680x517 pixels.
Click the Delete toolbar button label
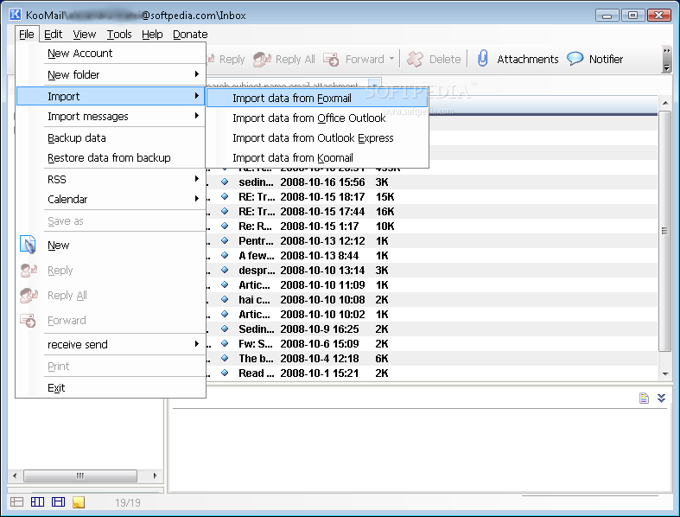445,59
